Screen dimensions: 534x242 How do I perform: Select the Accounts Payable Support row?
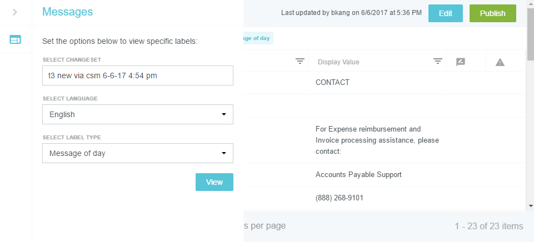pos(358,174)
